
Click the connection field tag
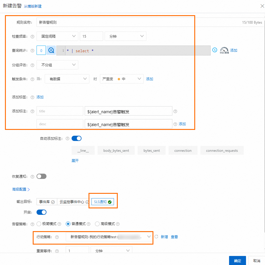(x=183, y=150)
